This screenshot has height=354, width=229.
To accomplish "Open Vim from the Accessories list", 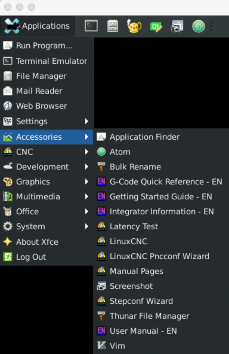I will click(x=117, y=346).
